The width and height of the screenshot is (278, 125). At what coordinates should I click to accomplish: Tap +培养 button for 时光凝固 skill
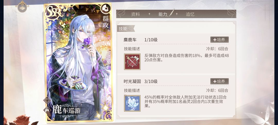tap(220, 81)
